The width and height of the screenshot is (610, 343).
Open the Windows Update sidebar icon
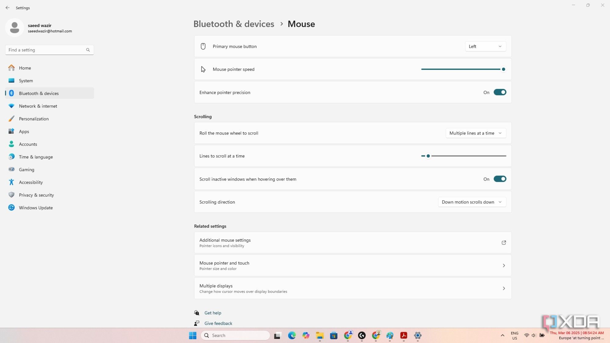pos(11,208)
